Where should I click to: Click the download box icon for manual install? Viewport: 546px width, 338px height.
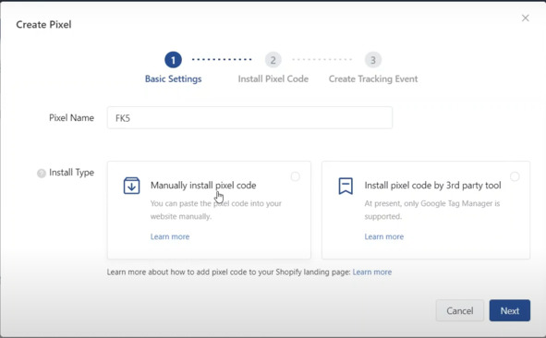coord(131,186)
